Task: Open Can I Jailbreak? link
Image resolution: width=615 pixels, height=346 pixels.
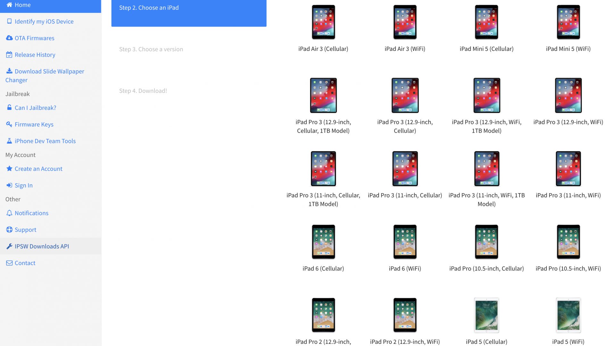Action: pyautogui.click(x=35, y=108)
